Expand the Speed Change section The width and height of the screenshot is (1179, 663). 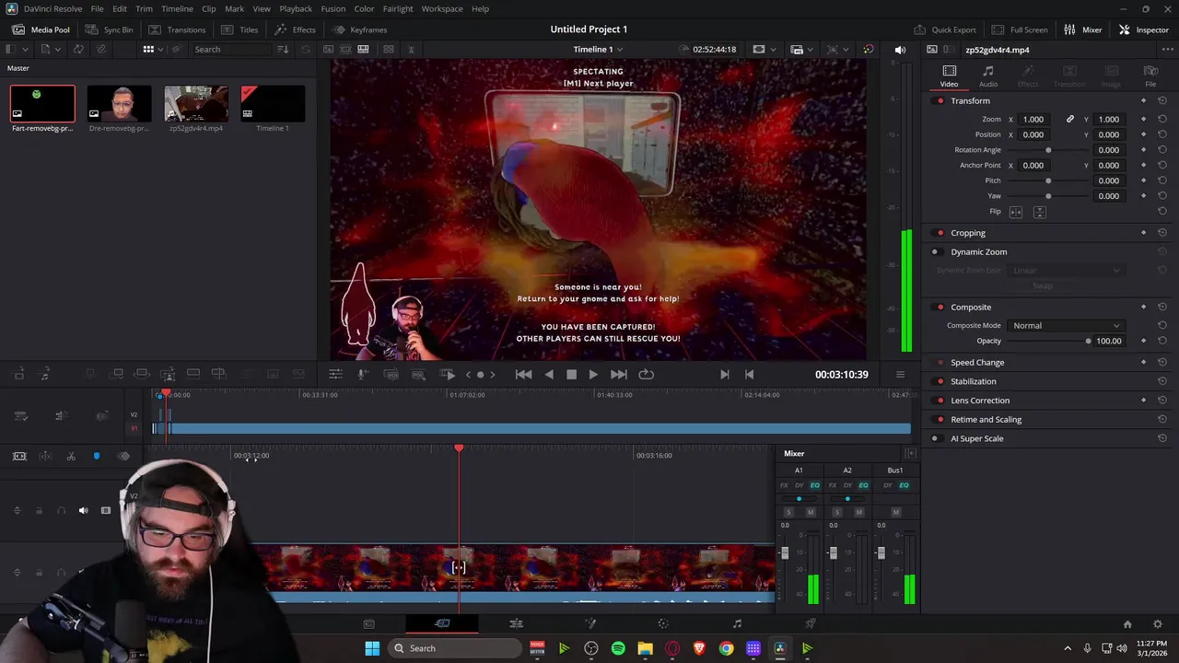coord(977,363)
